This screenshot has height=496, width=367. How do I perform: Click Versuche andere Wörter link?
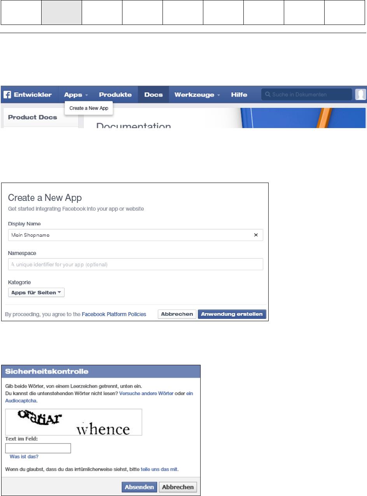coord(146,394)
